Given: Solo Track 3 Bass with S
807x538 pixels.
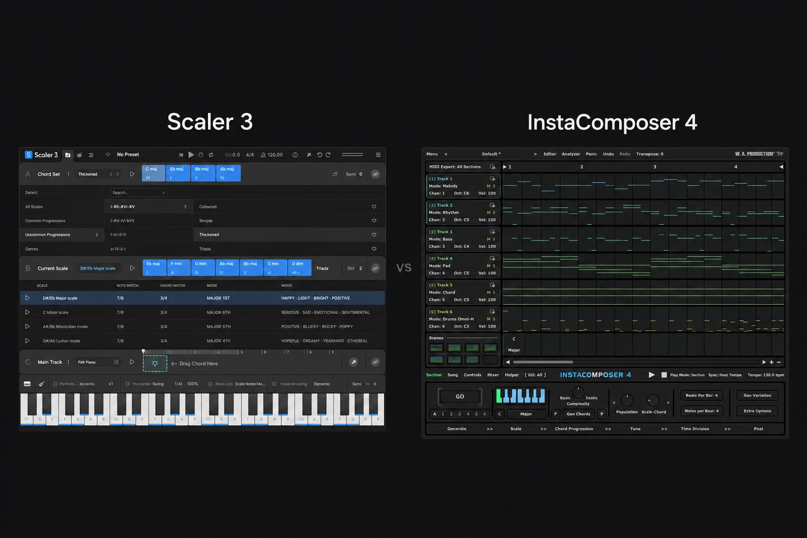Looking at the screenshot, I should 494,239.
